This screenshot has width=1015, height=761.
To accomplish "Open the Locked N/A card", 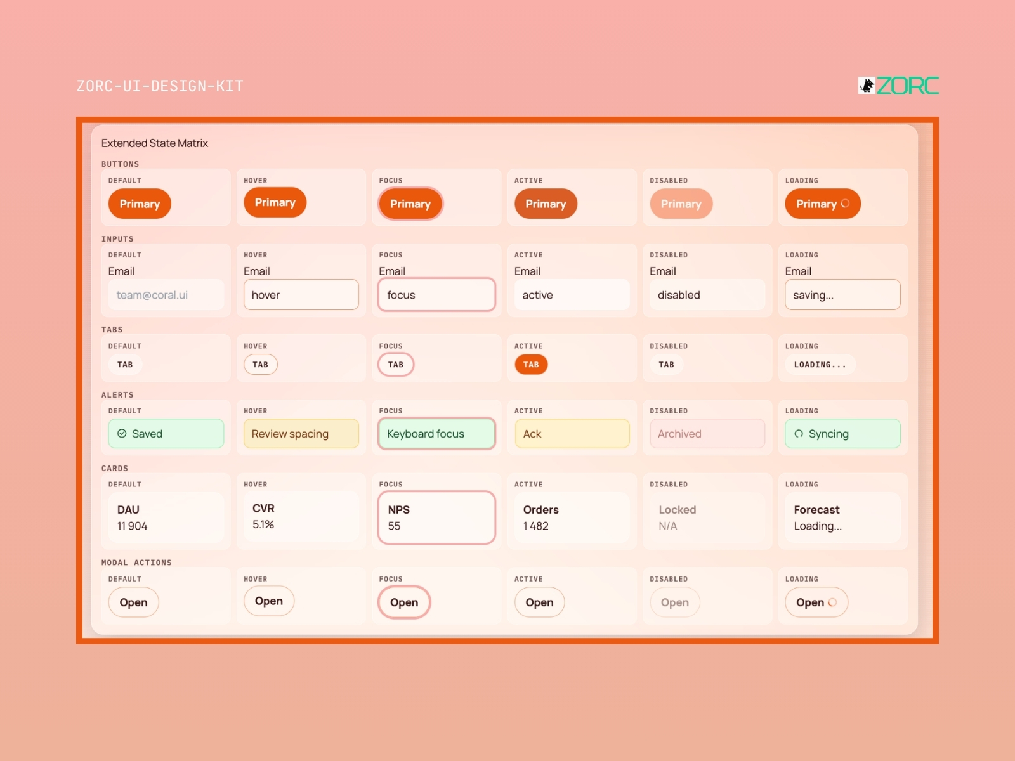I will [707, 517].
